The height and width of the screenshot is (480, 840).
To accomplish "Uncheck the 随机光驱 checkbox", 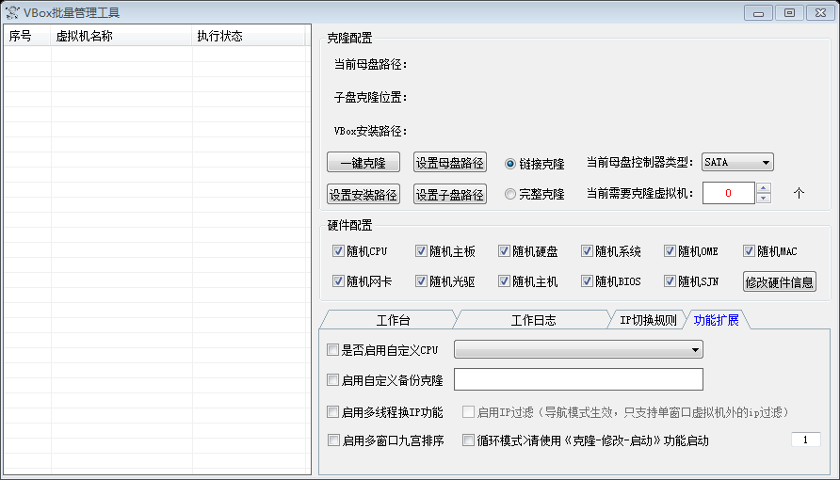I will (421, 280).
